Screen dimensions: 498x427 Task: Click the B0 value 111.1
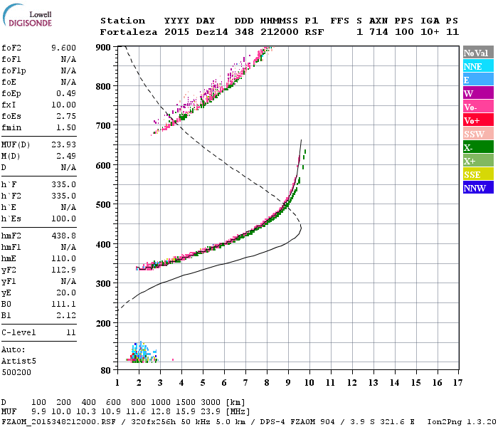pyautogui.click(x=63, y=304)
